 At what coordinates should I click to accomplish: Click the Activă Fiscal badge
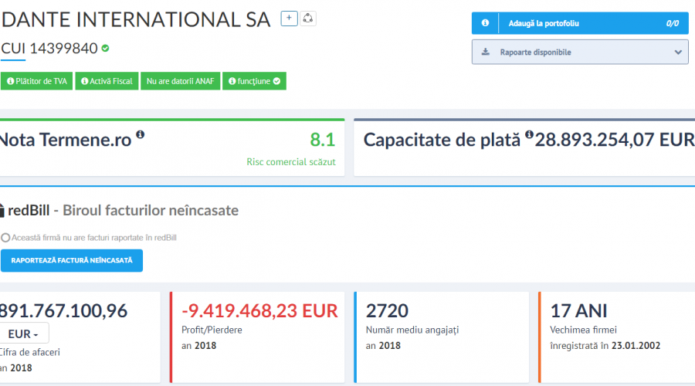click(x=107, y=81)
